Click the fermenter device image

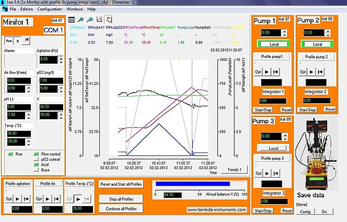(x=317, y=153)
